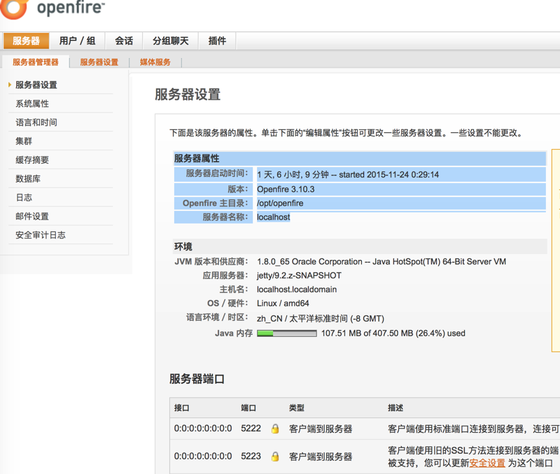
Task: Click lock icon for port 5223
Action: (275, 457)
